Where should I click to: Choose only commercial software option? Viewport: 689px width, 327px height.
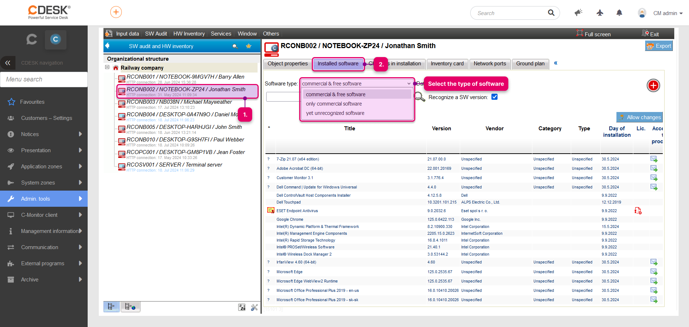[357, 104]
